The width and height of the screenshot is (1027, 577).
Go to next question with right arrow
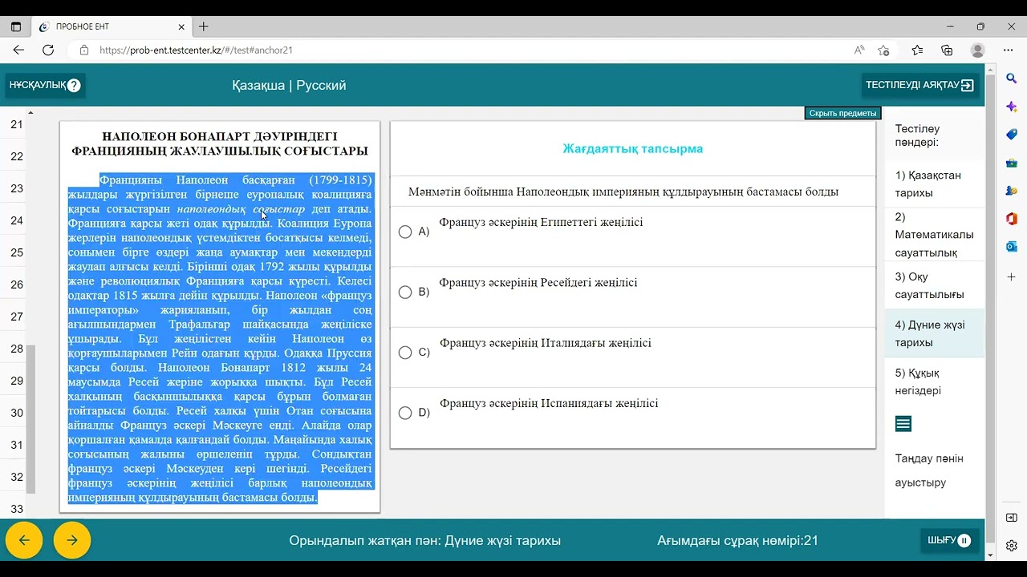click(x=72, y=540)
